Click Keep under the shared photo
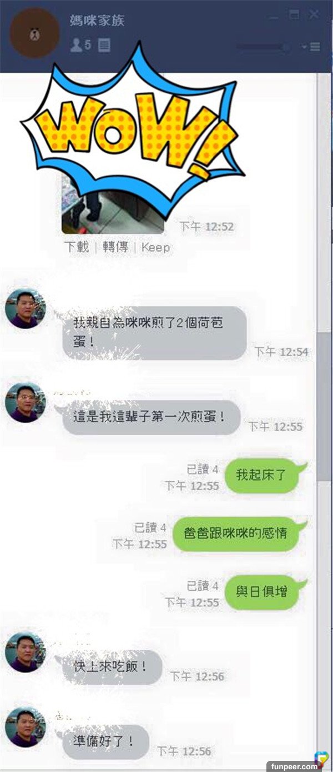This screenshot has width=333, height=772. click(x=155, y=247)
